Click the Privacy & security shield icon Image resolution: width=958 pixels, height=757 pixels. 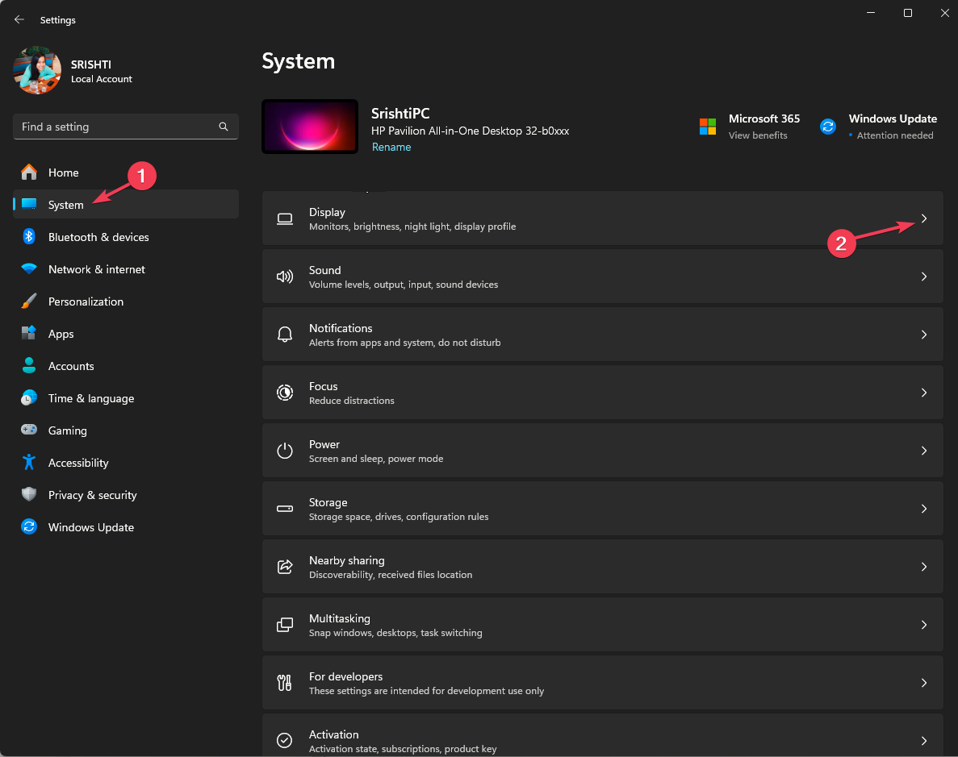click(x=29, y=495)
